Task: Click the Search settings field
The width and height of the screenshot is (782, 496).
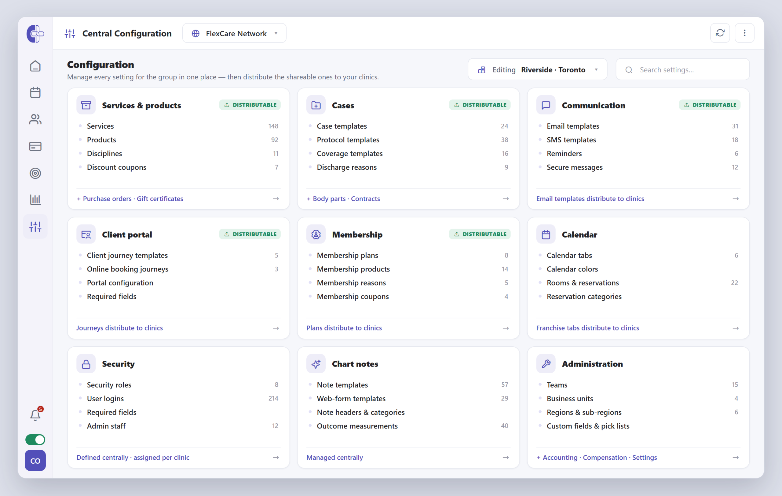Action: [683, 69]
